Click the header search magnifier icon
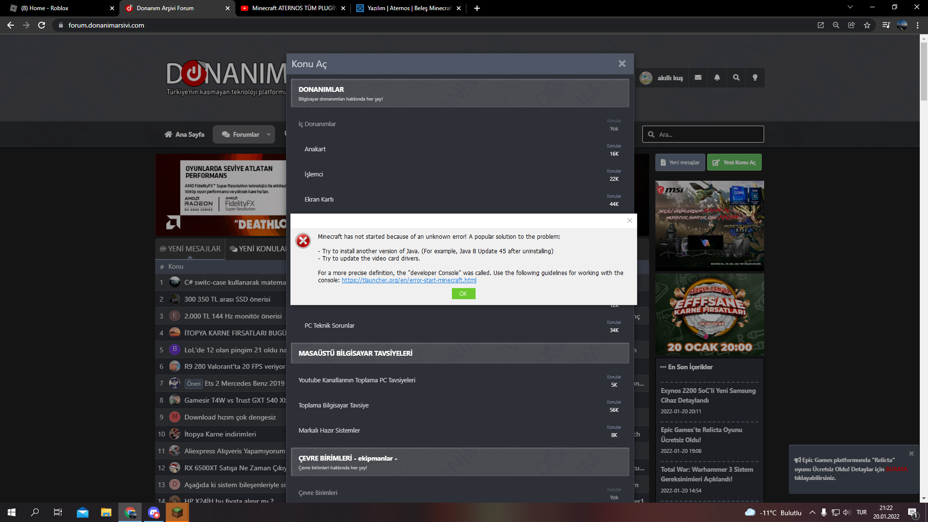The width and height of the screenshot is (928, 522). point(736,77)
